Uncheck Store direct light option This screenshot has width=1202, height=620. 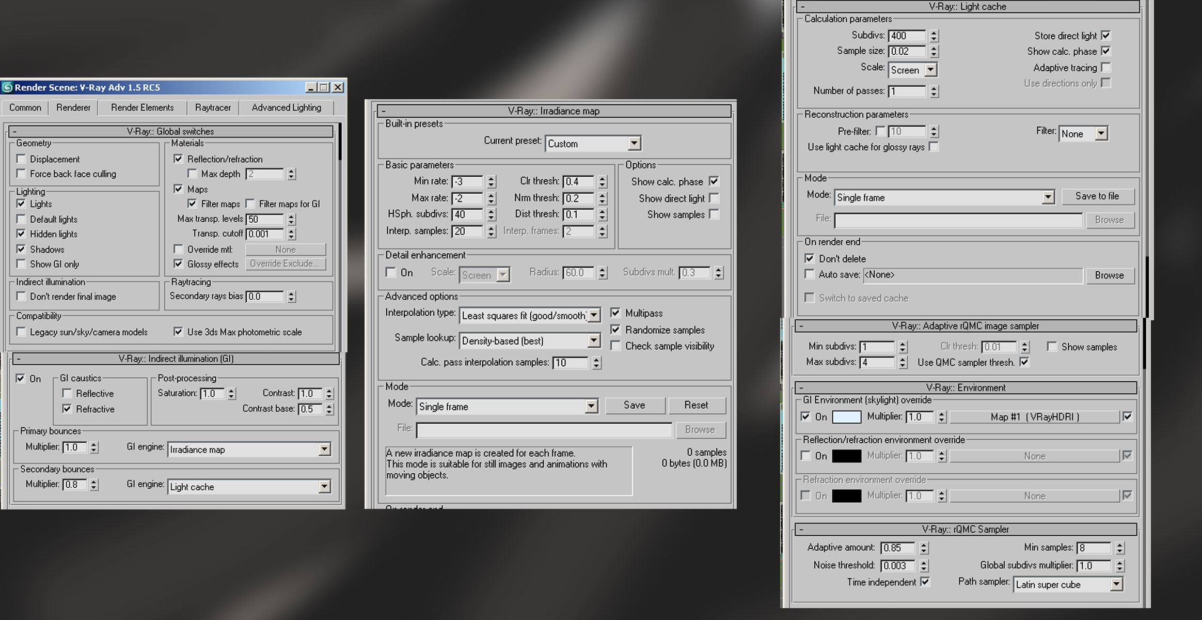(x=1105, y=36)
